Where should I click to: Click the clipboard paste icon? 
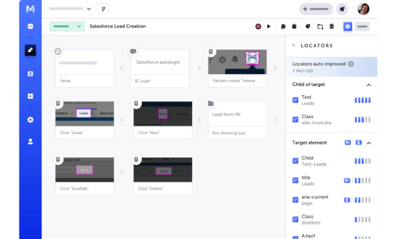click(294, 26)
